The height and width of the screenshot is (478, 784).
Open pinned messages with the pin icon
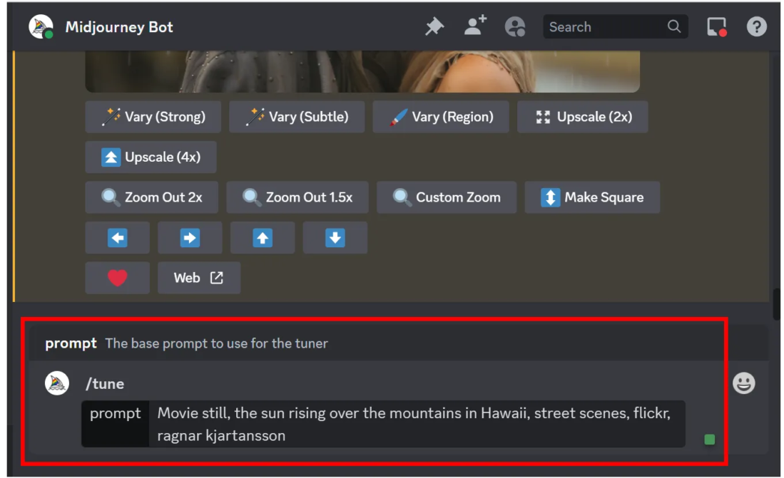pyautogui.click(x=434, y=27)
